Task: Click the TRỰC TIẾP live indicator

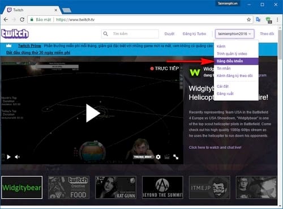Action: coord(165,69)
